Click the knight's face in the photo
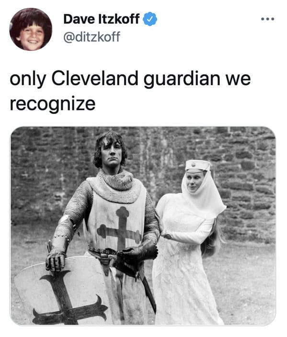The width and height of the screenshot is (287, 337). pyautogui.click(x=112, y=153)
